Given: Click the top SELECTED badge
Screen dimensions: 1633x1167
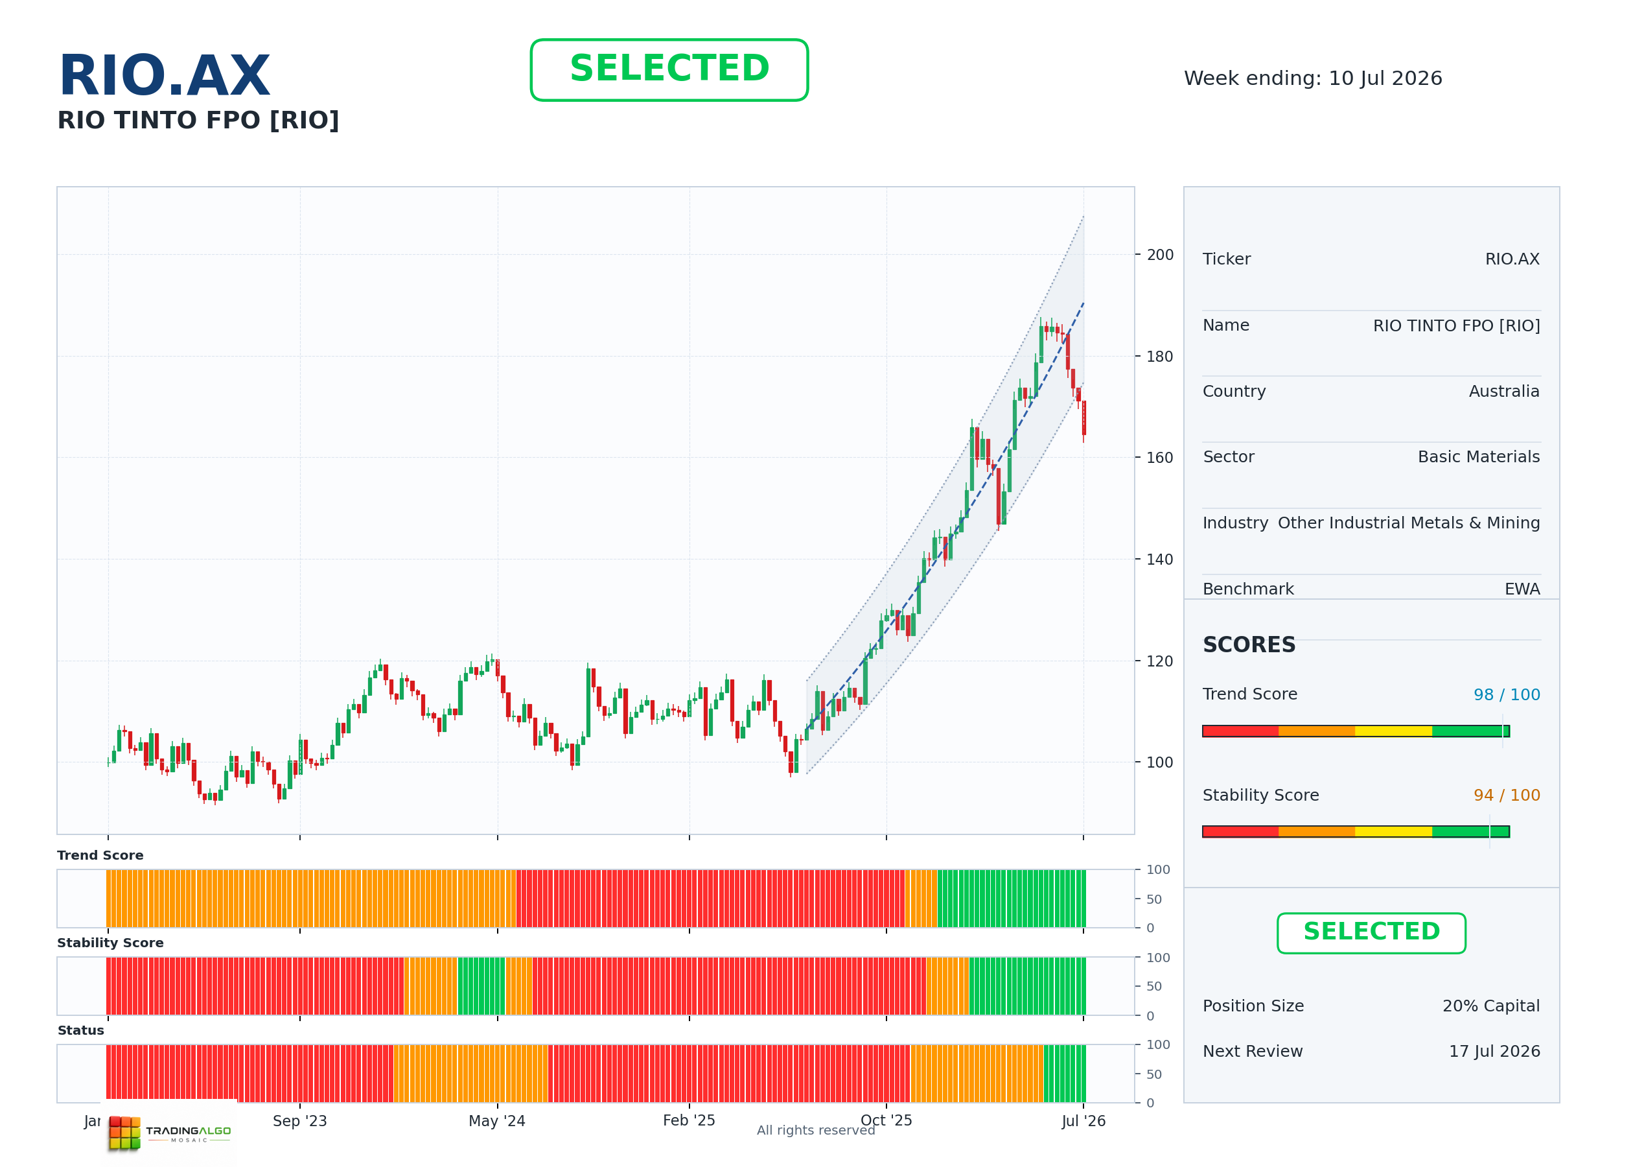Looking at the screenshot, I should (x=669, y=70).
